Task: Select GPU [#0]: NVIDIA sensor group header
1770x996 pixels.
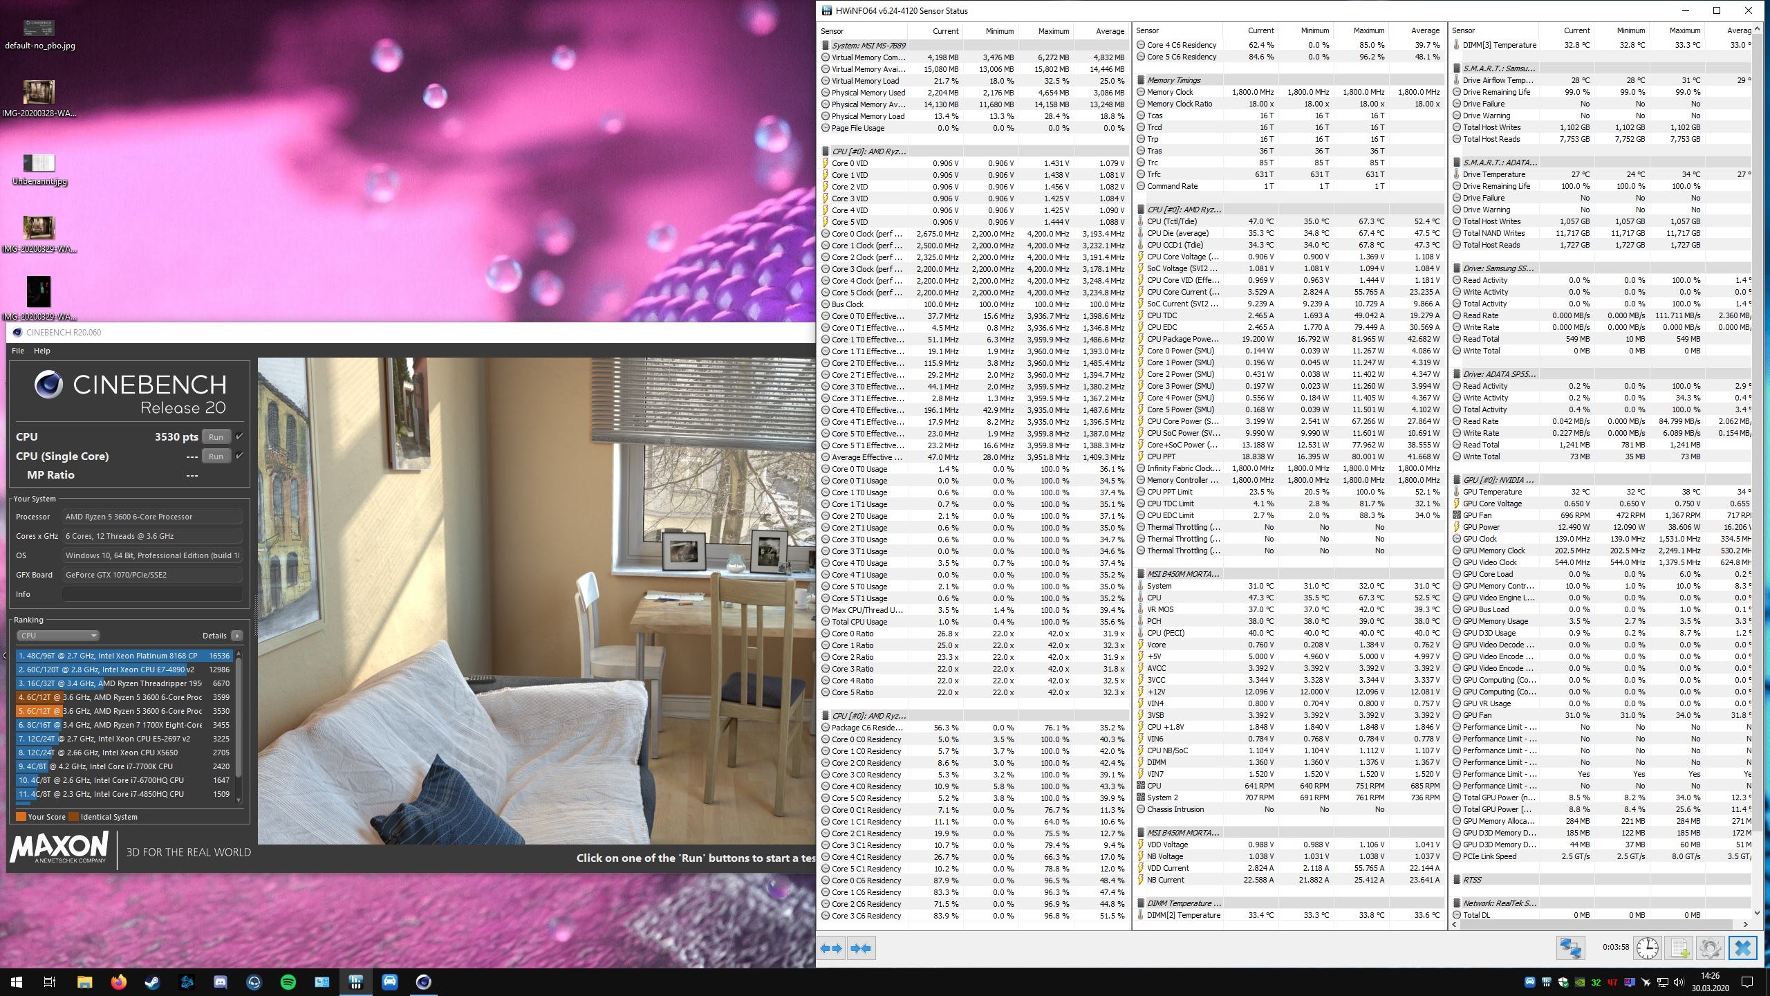Action: point(1602,480)
